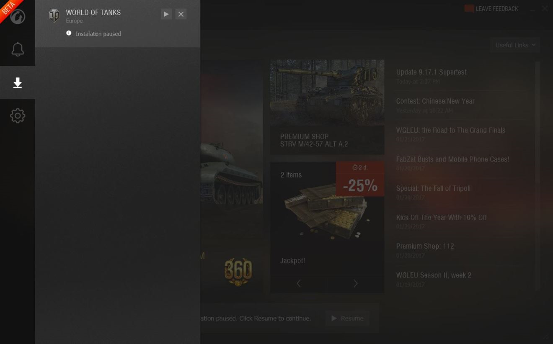The image size is (553, 344).
Task: Go to the next shop offer arrow
Action: [355, 283]
